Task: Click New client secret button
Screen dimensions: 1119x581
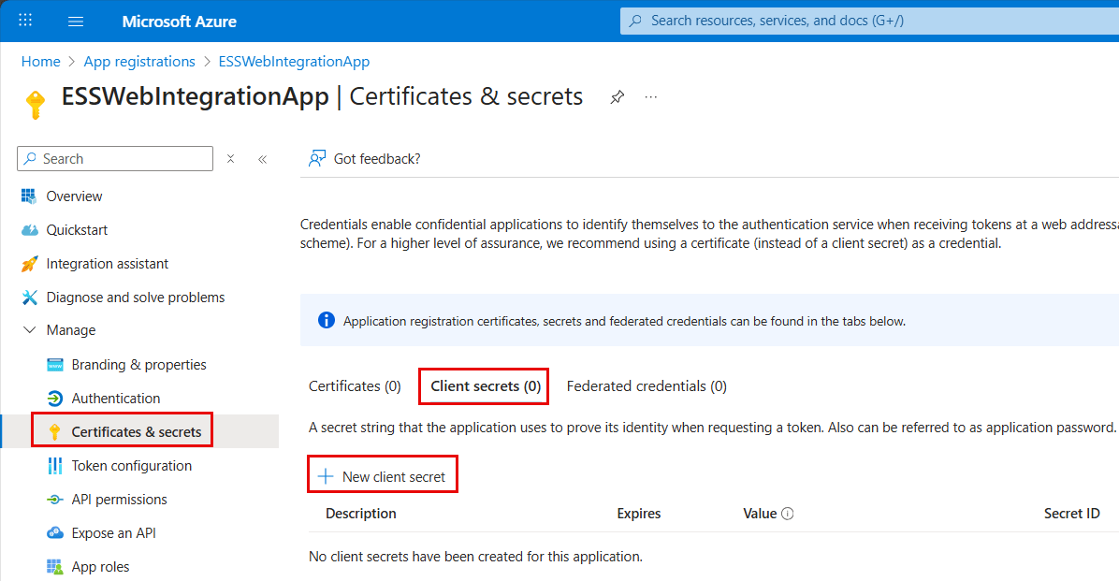Action: pyautogui.click(x=383, y=476)
